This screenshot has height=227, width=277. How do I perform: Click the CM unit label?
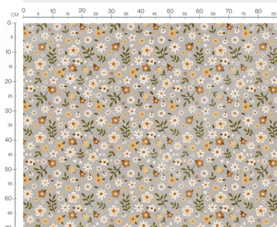coord(15,15)
